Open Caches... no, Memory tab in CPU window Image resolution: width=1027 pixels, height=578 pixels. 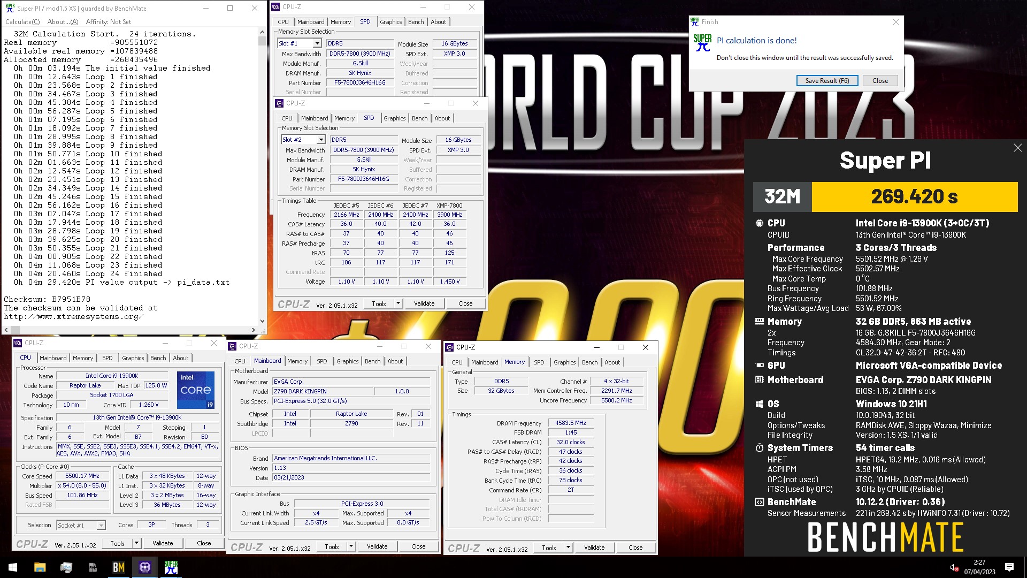click(x=83, y=358)
